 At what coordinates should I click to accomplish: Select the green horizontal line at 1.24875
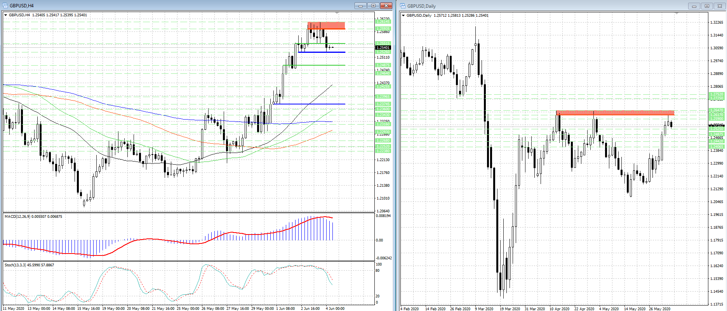[x=318, y=65]
